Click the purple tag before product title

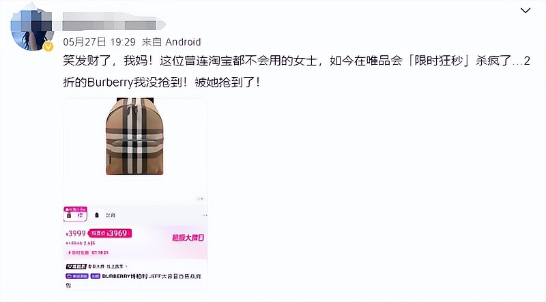point(76,276)
